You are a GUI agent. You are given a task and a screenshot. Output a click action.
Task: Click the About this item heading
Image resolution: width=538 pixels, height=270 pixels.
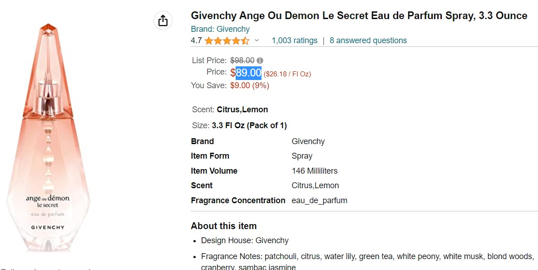(223, 226)
